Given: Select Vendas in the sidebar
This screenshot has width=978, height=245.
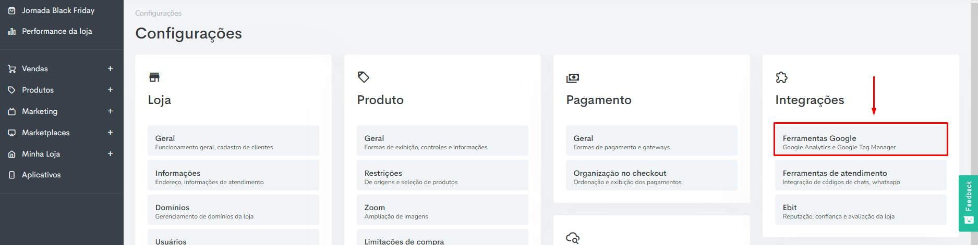Looking at the screenshot, I should (x=35, y=69).
